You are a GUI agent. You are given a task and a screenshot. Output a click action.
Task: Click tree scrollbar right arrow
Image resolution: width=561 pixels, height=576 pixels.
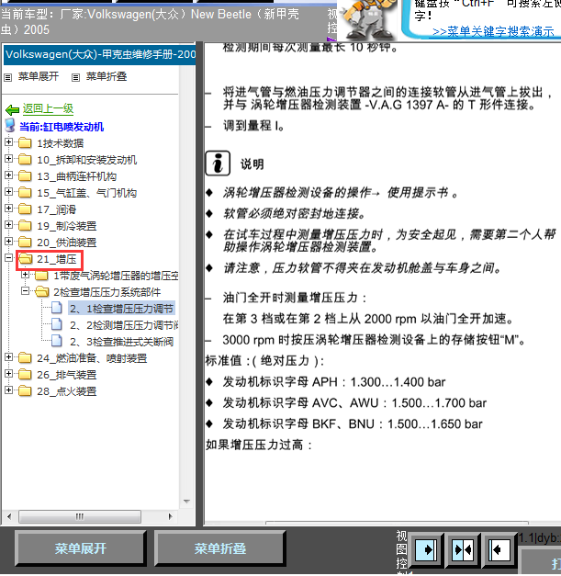coord(170,516)
